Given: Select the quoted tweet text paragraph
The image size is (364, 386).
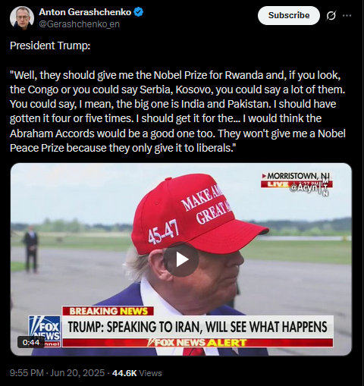Looking at the screenshot, I should click(x=177, y=111).
